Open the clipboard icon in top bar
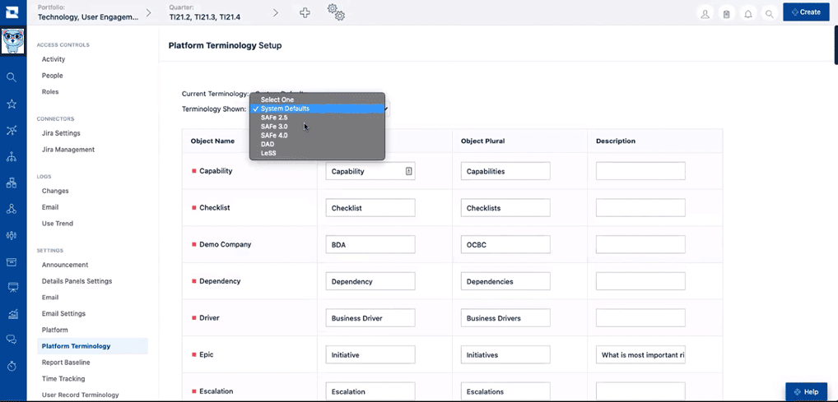This screenshot has width=838, height=402. click(726, 14)
